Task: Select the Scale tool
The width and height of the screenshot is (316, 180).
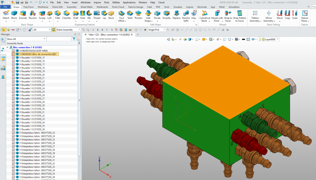Action: (x=295, y=15)
